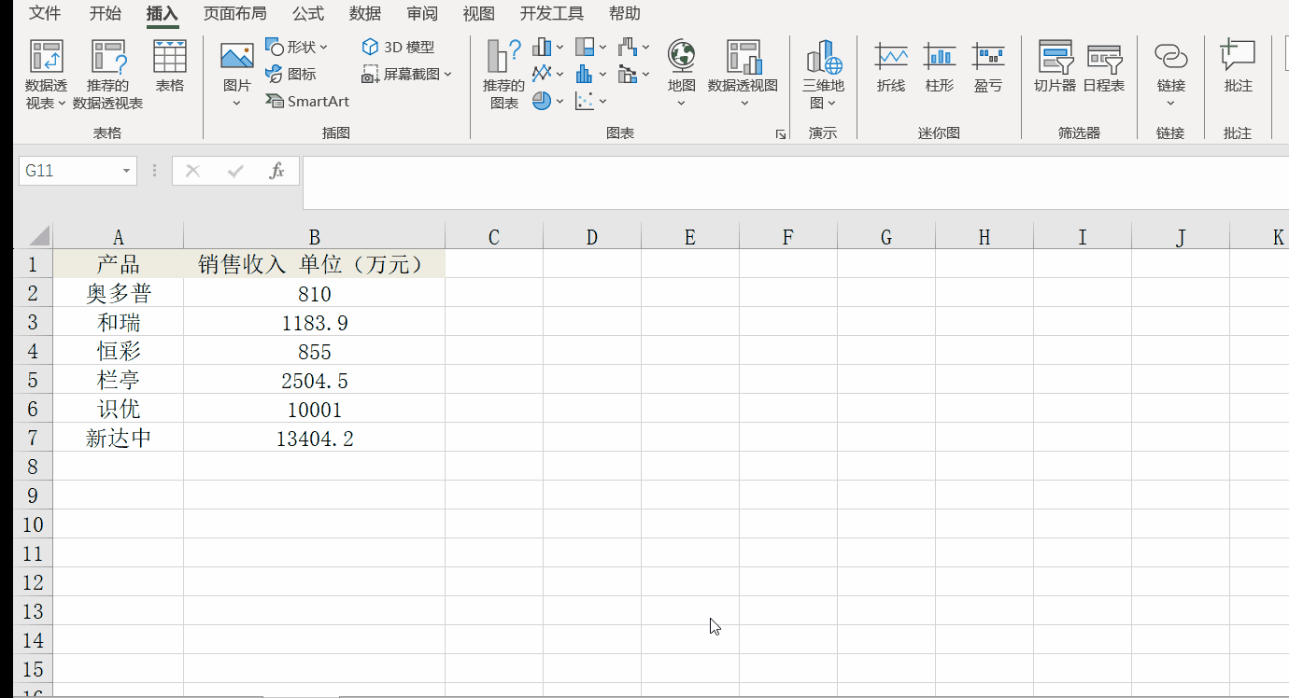Screen dimensions: 1289x698
Task: Insert a 柱形 column sparkline
Action: (x=939, y=58)
